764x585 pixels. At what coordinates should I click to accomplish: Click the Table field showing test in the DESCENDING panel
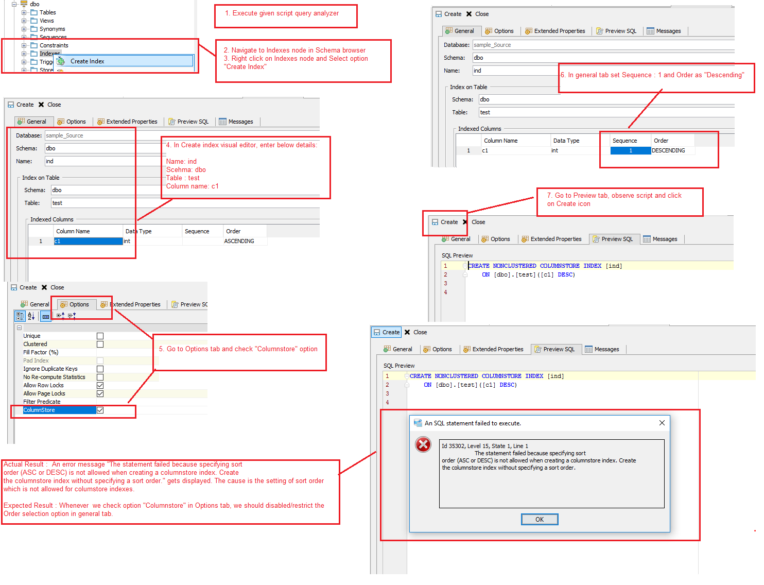(x=606, y=112)
